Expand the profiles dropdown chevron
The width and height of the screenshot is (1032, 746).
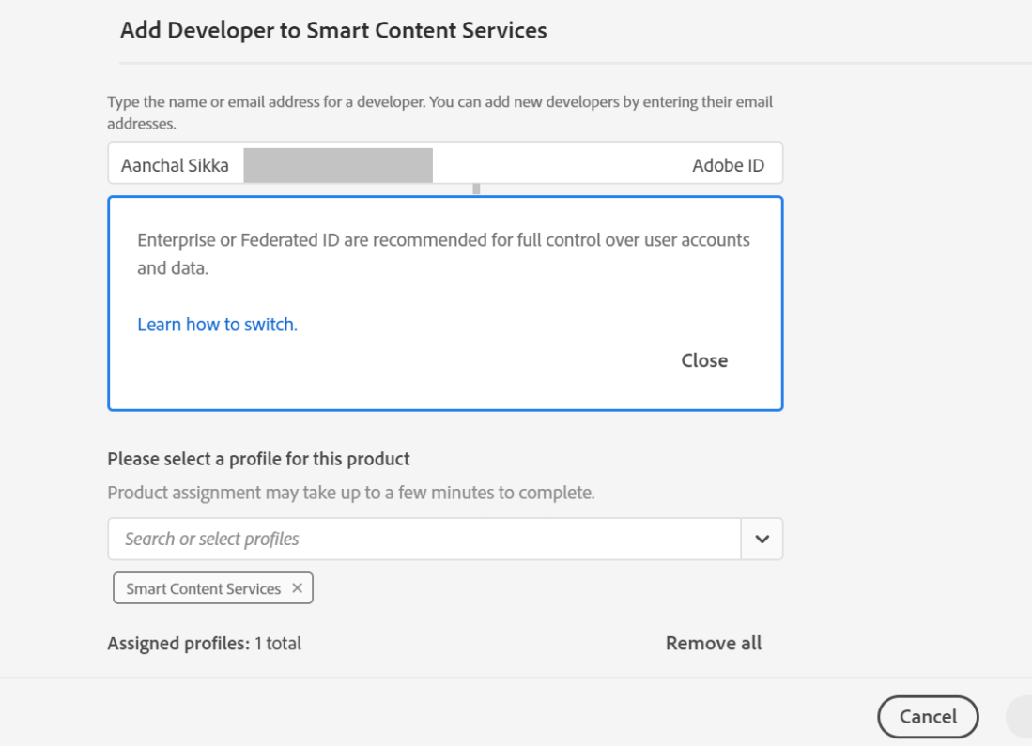[x=762, y=540]
